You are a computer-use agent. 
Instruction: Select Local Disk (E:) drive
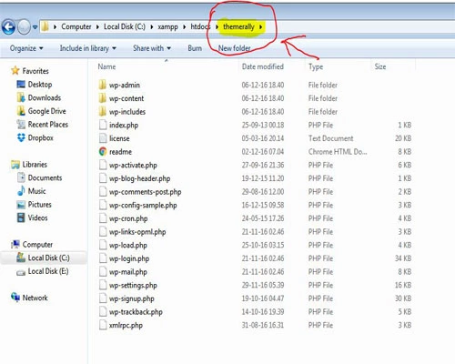coord(48,271)
